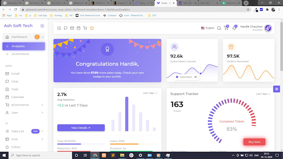Open the shopping cart shortcut in navbar
Viewport: 283px width, 159px height.
click(85, 28)
